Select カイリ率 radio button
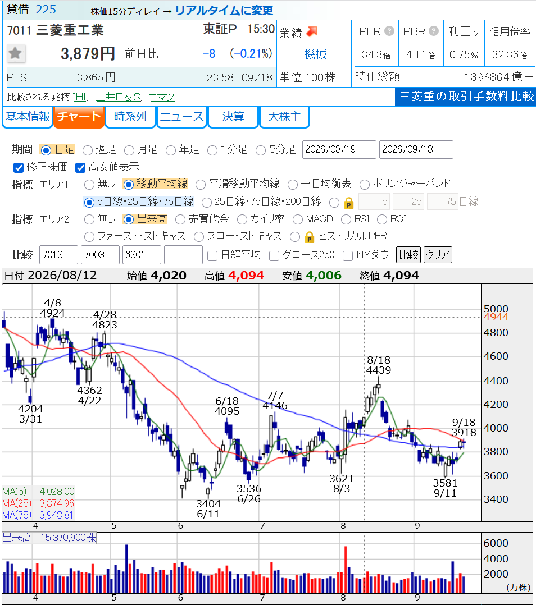The height and width of the screenshot is (605, 536). click(x=242, y=219)
